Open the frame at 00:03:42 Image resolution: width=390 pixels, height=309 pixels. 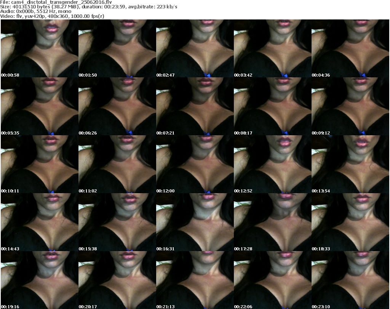tap(273, 48)
